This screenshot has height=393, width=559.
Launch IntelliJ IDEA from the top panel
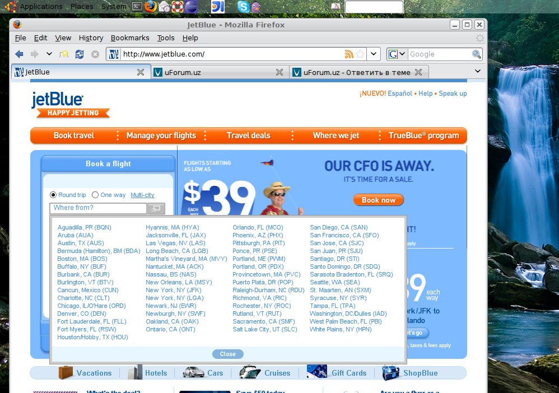point(218,6)
